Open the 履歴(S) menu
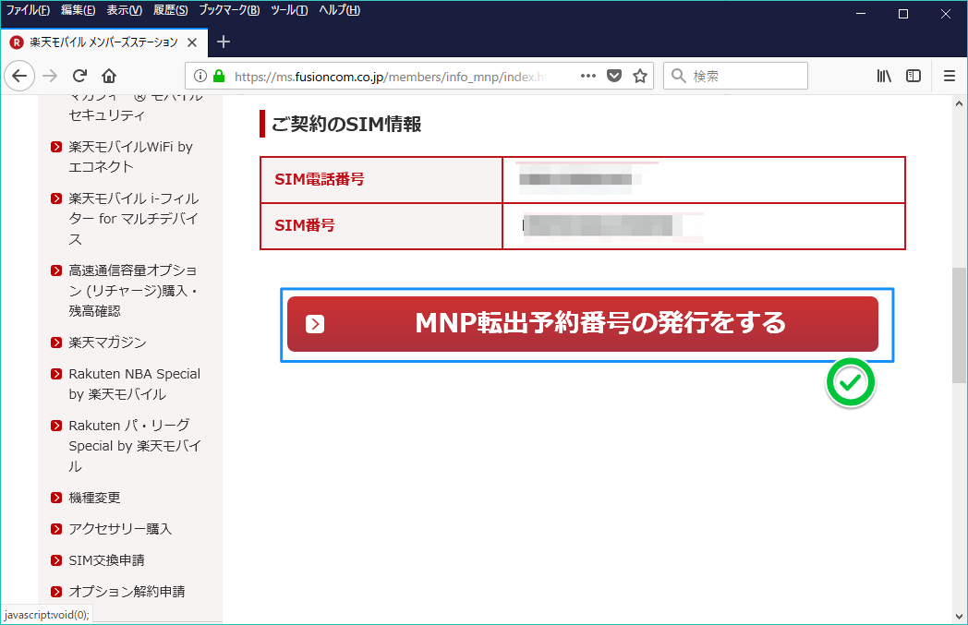Screen dimensions: 968x625 170,10
